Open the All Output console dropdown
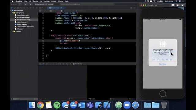Viewport: 196px width, 110px height. 92,99
